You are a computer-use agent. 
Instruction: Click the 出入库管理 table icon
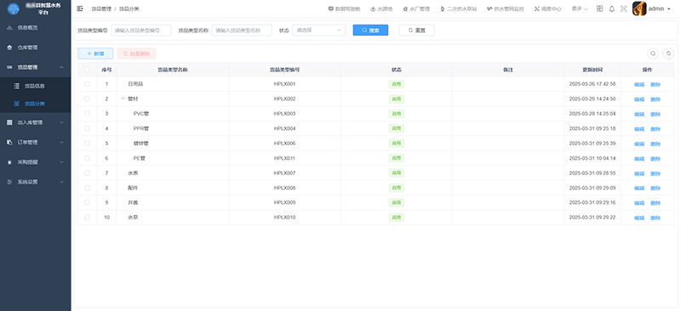[x=9, y=122]
